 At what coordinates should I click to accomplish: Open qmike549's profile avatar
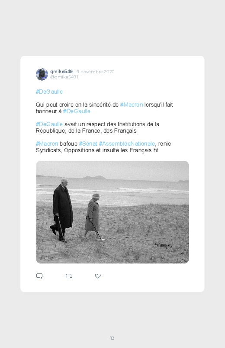coord(42,74)
